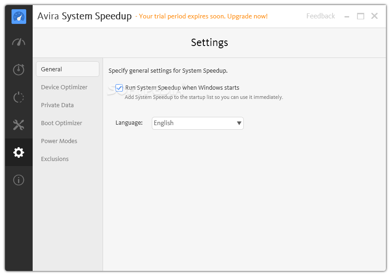
Task: Open the stopwatch quick optimizer sidebar icon
Action: pyautogui.click(x=19, y=69)
